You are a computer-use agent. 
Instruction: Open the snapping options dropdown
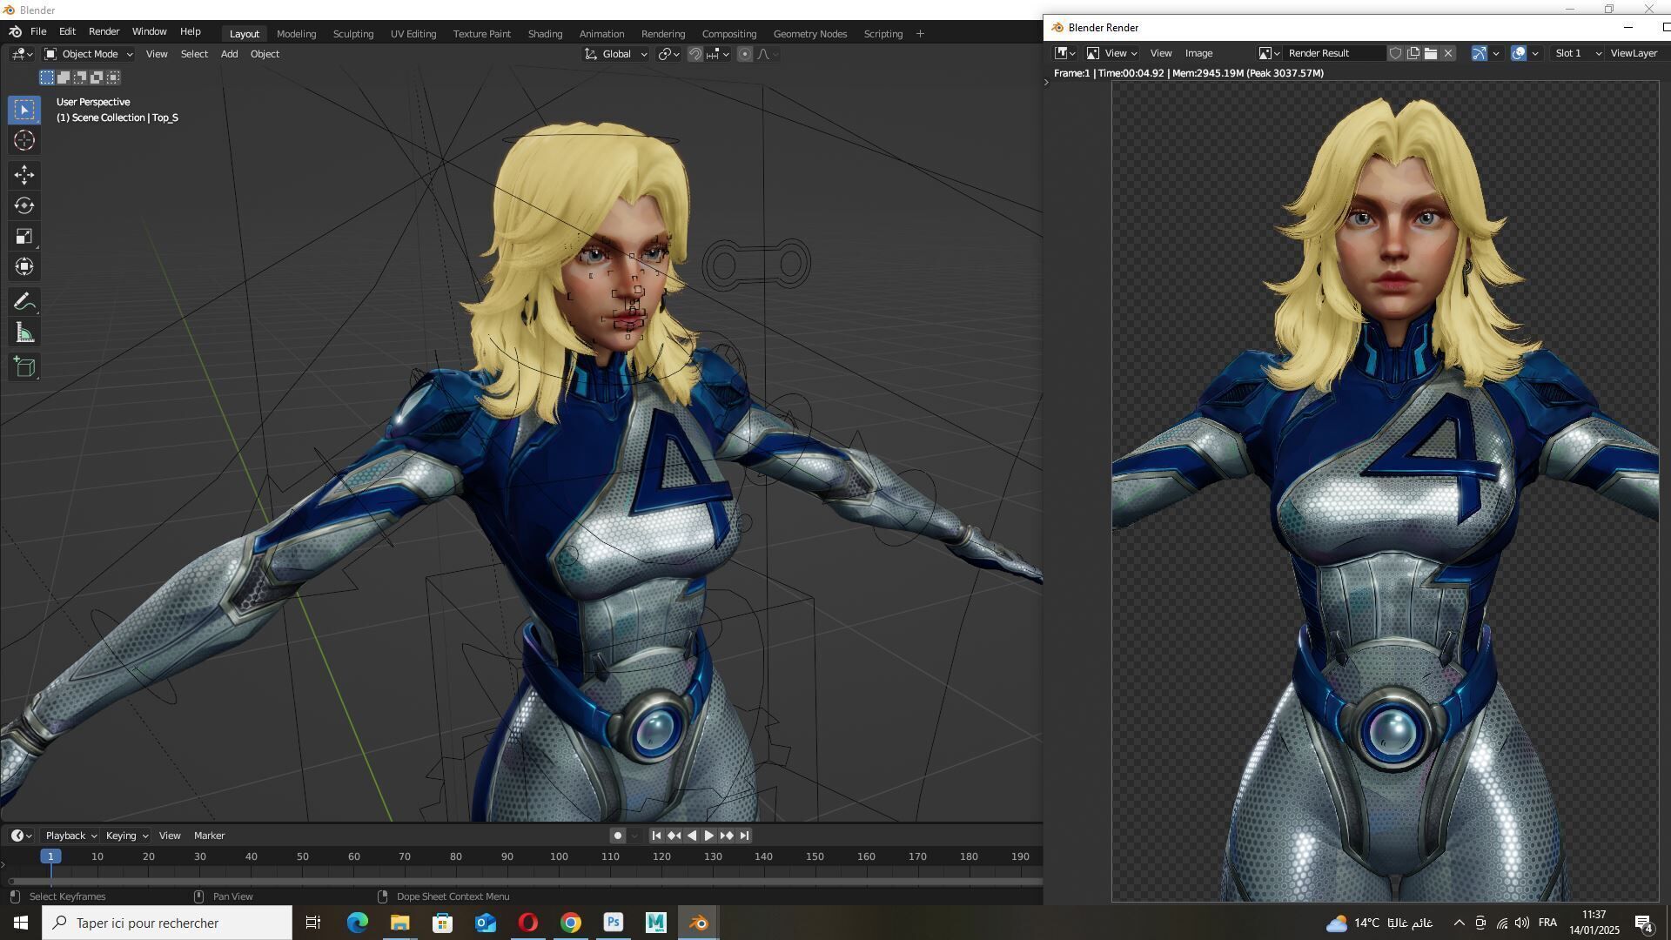(718, 54)
